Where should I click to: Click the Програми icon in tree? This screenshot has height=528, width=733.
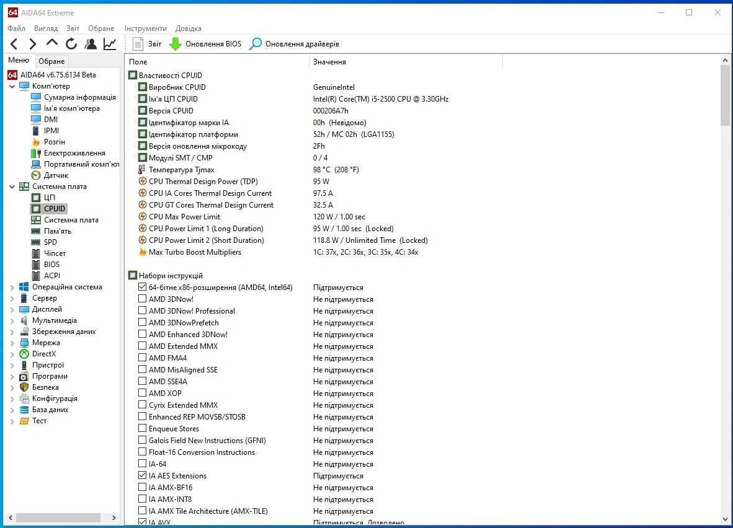[x=24, y=377]
